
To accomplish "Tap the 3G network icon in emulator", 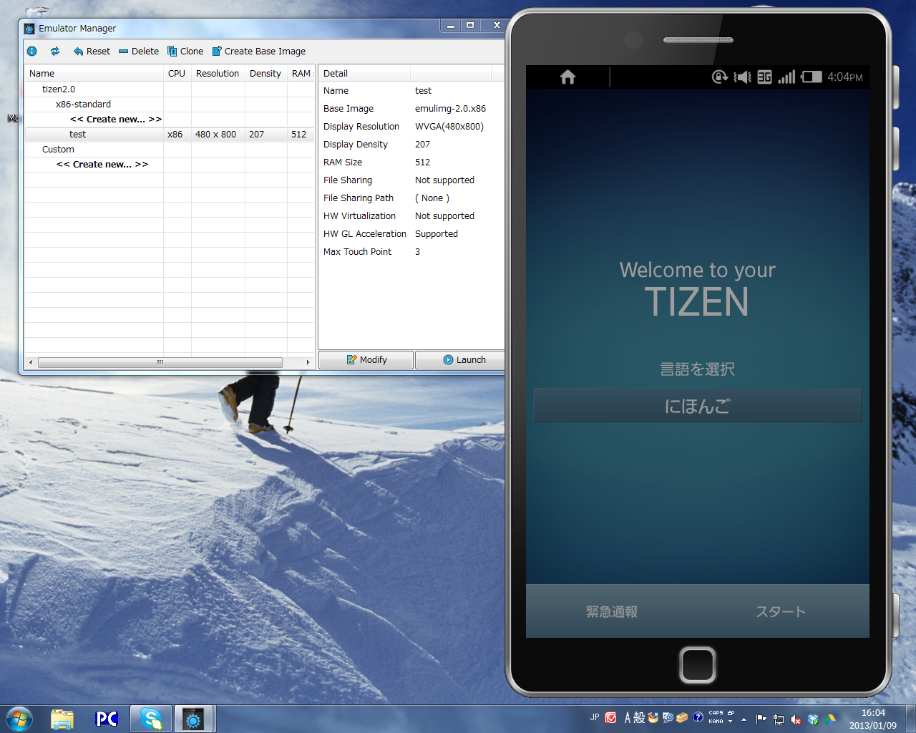I will click(764, 77).
